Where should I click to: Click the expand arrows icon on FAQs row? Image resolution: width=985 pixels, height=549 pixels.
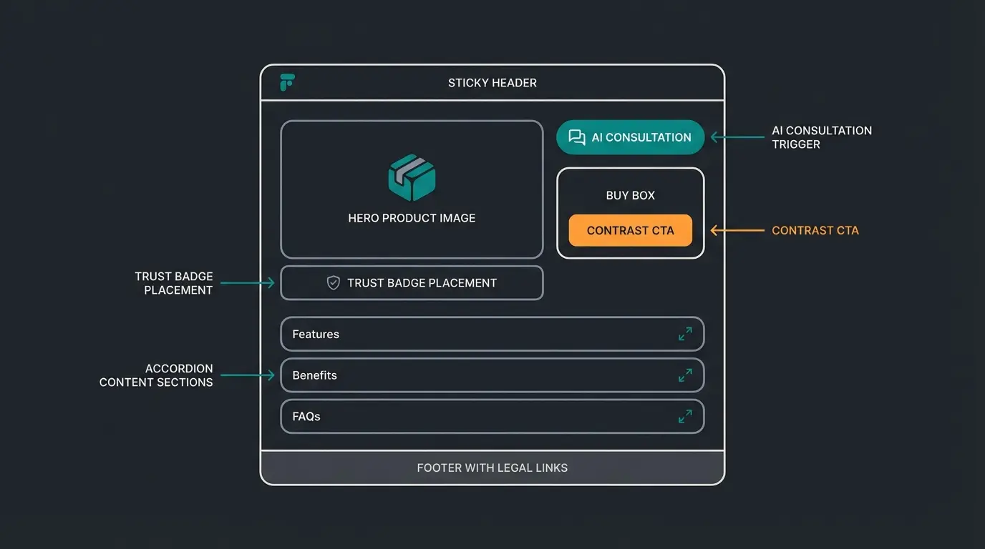click(x=686, y=416)
